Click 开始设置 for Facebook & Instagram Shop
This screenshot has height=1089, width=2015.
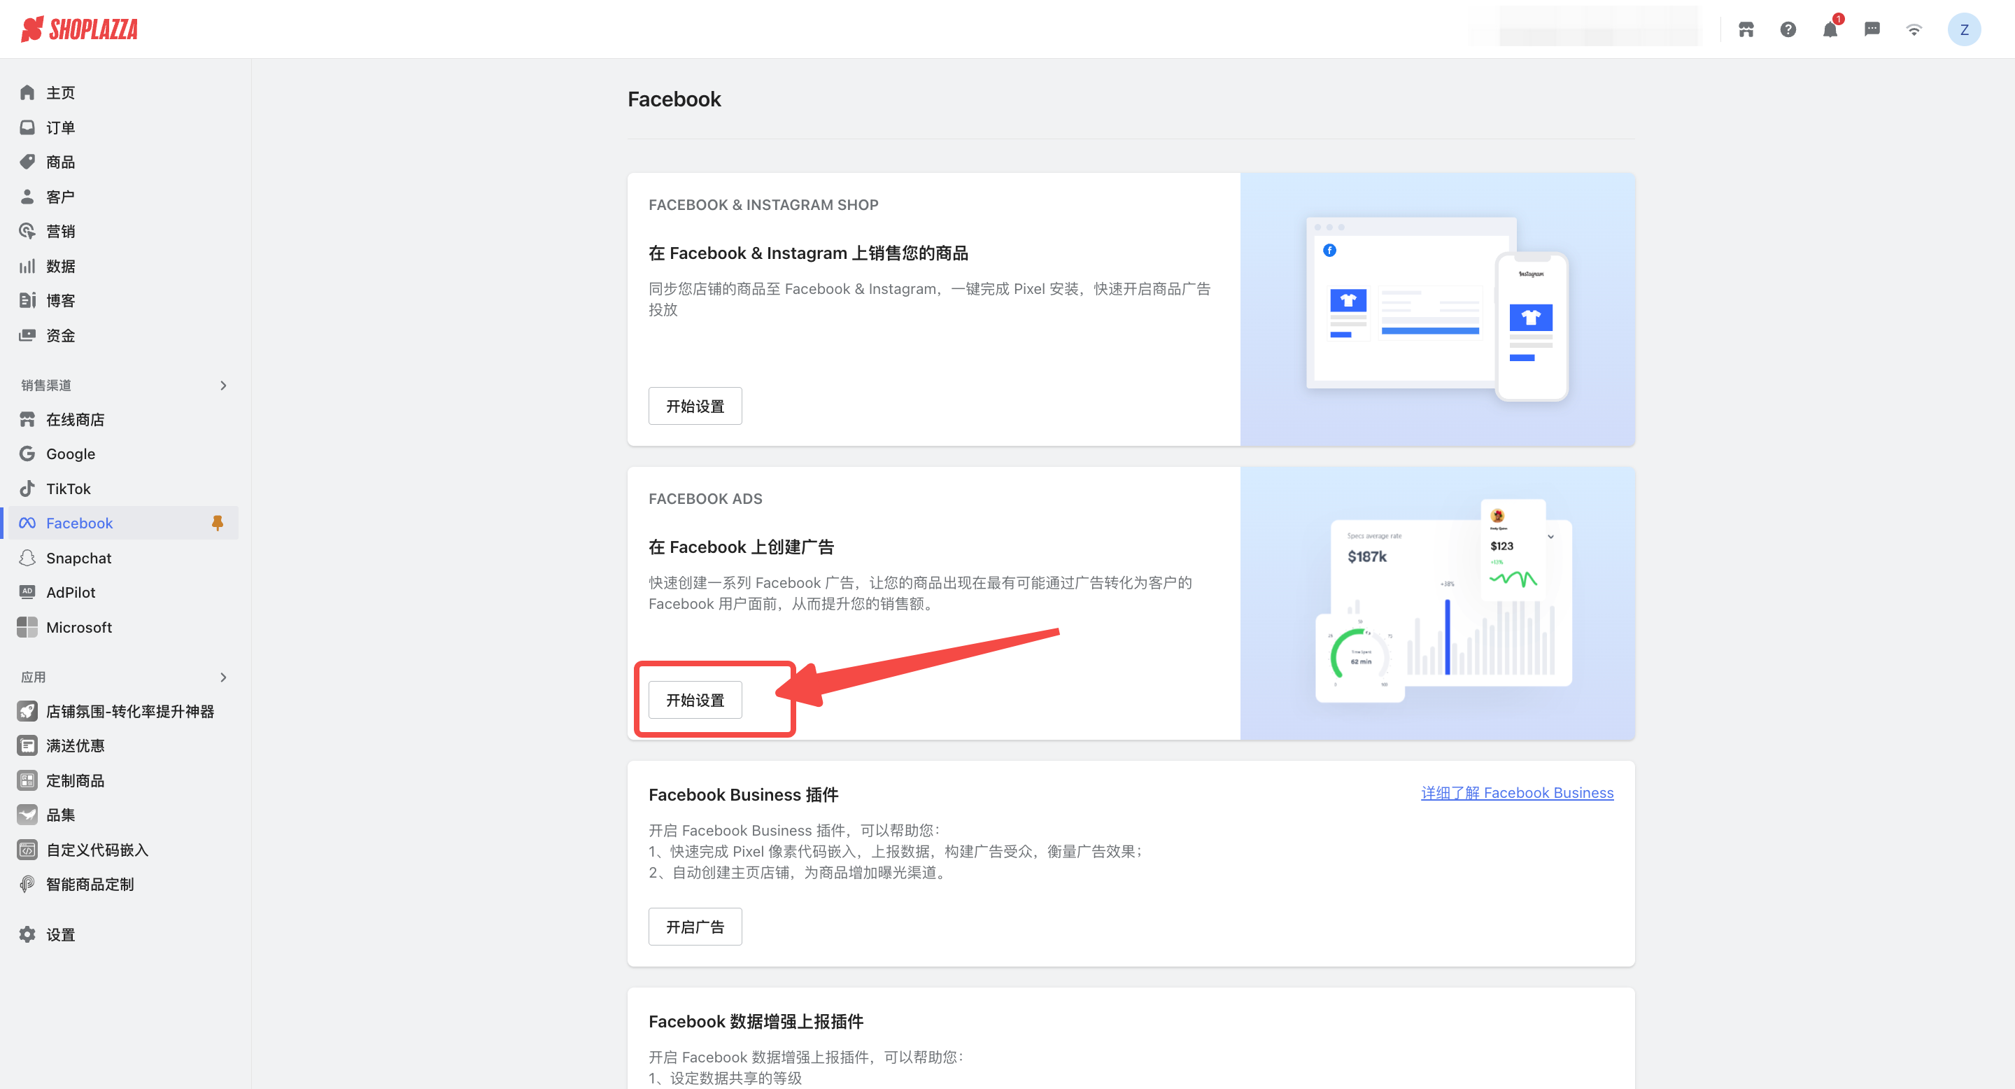tap(695, 406)
